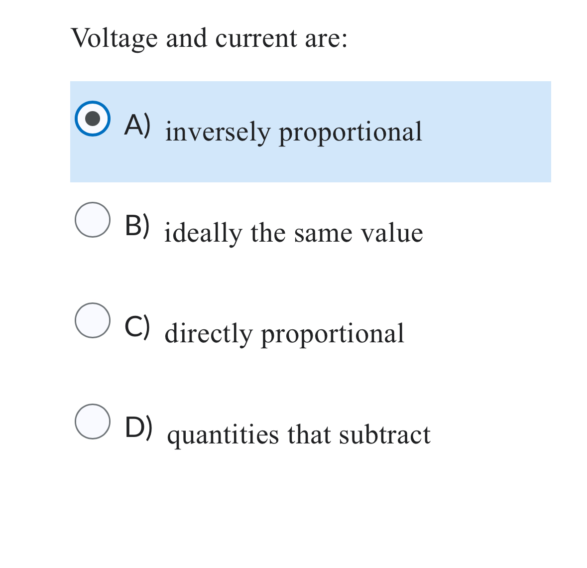
Task: Choose the answer 'inversely proportional'
Action: point(293,131)
